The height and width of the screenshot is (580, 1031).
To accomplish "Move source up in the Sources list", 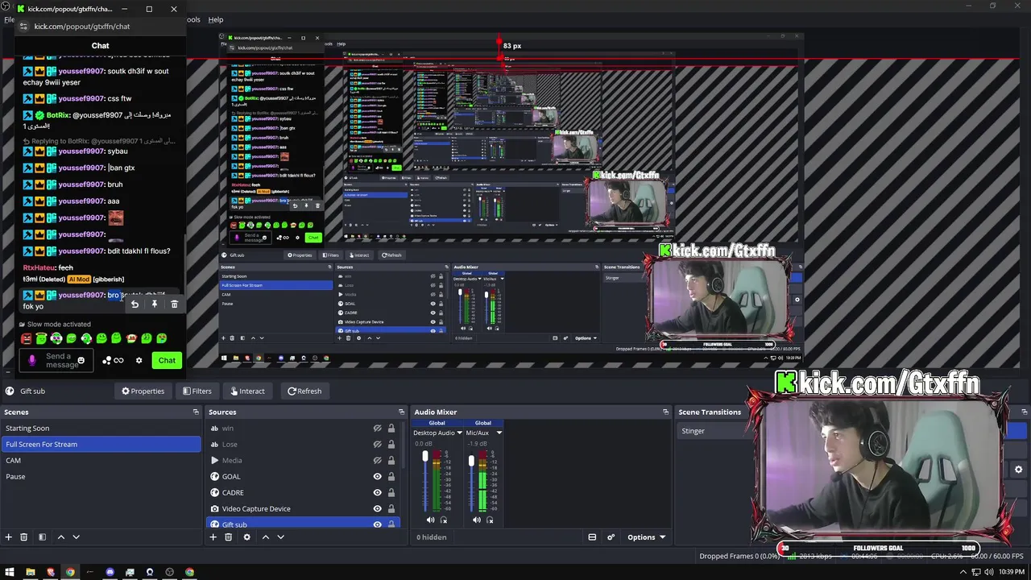I will coord(265,537).
